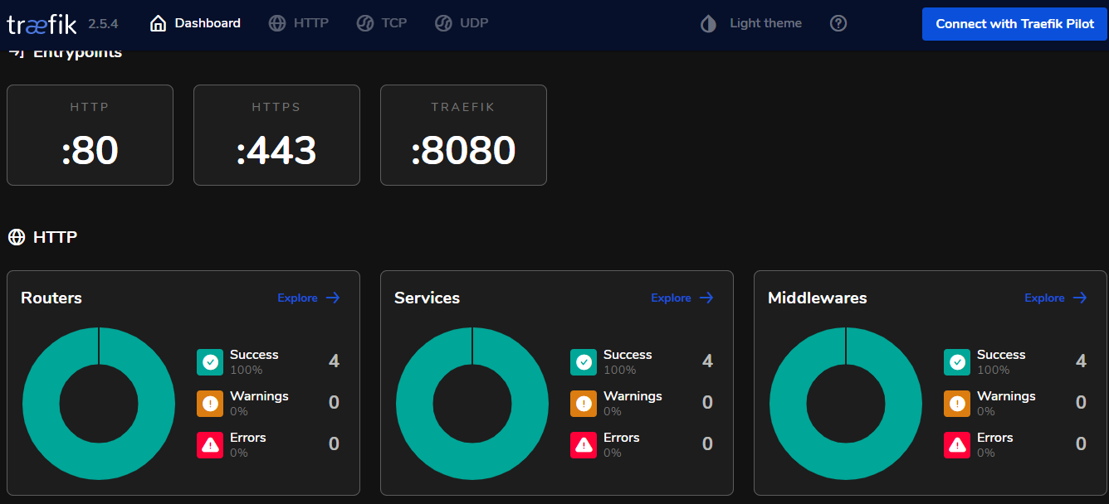Click the Services Warnings icon

click(x=584, y=404)
